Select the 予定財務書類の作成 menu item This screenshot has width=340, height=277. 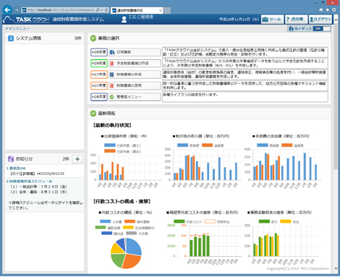point(135,63)
